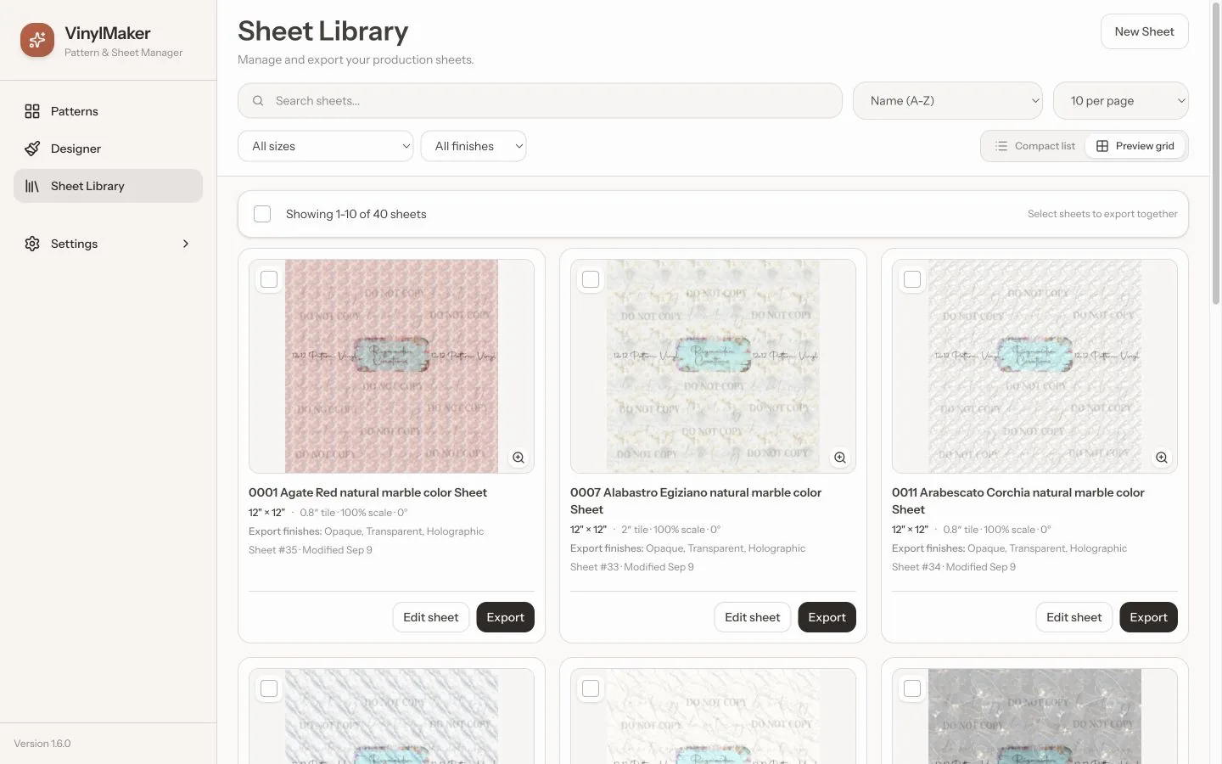Check the 0001 Agate Red sheet checkbox

click(x=269, y=279)
